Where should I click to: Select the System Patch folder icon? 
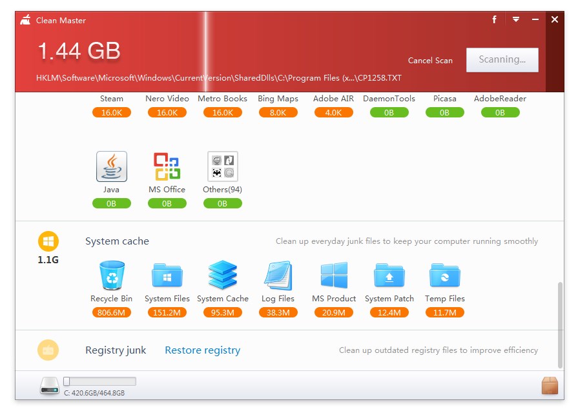tap(389, 275)
